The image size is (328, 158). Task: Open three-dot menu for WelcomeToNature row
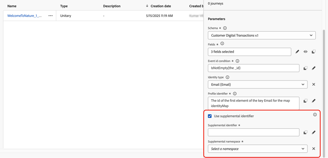coord(50,16)
